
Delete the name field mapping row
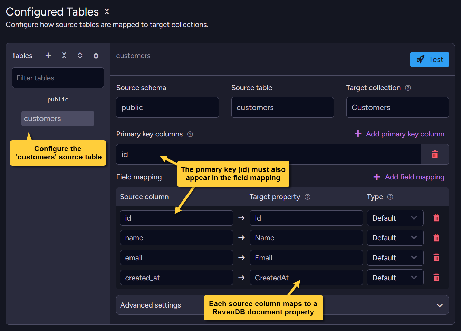click(436, 237)
